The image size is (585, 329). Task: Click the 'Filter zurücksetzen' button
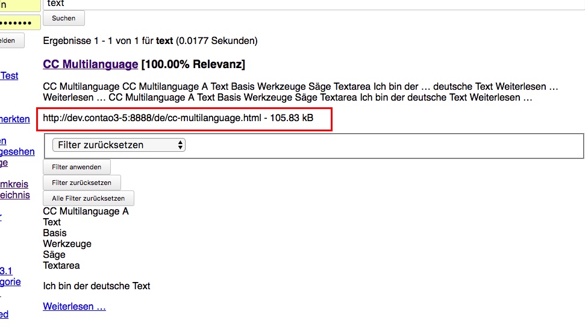(82, 183)
